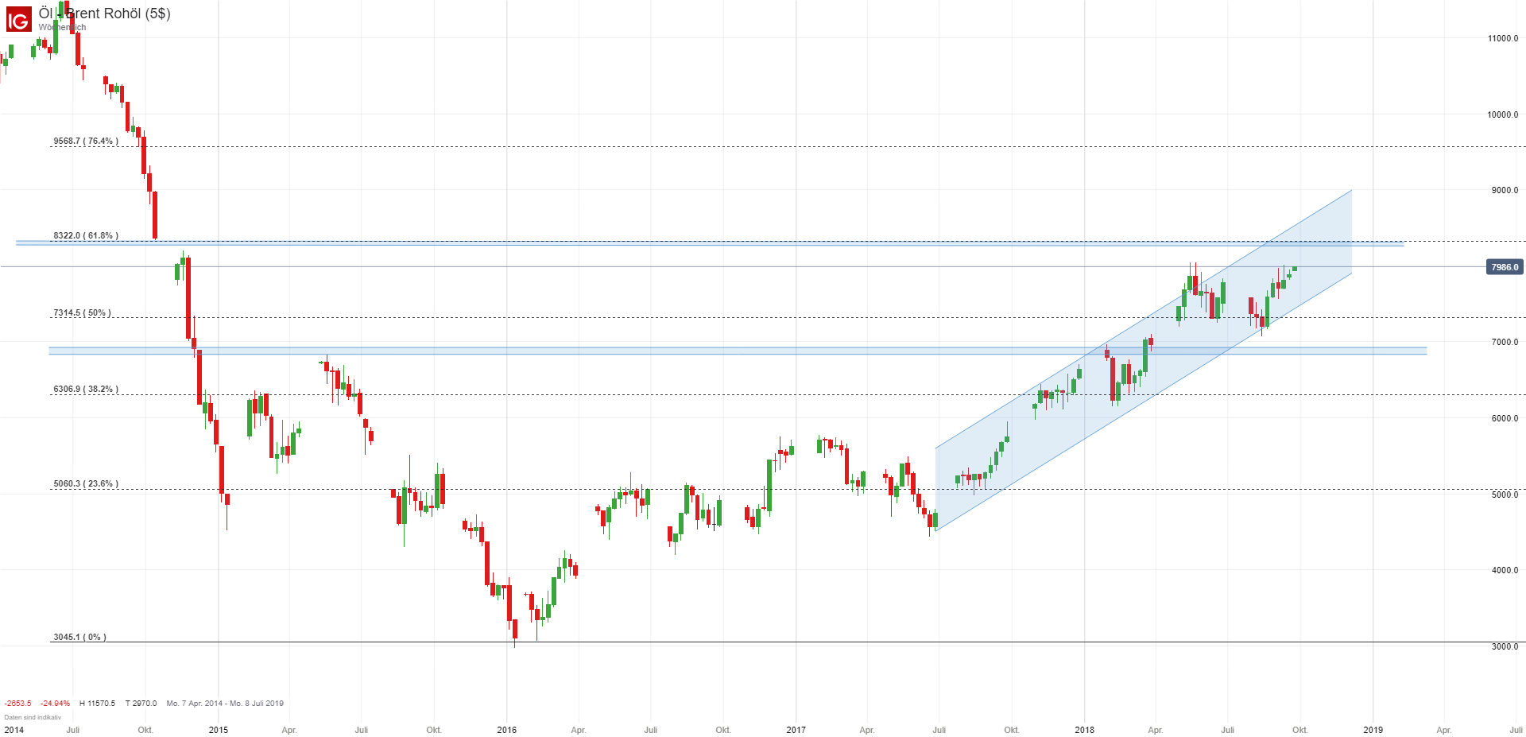Viewport: 1526px width, 737px height.
Task: Click the 2014 marker on time axis
Action: (14, 730)
